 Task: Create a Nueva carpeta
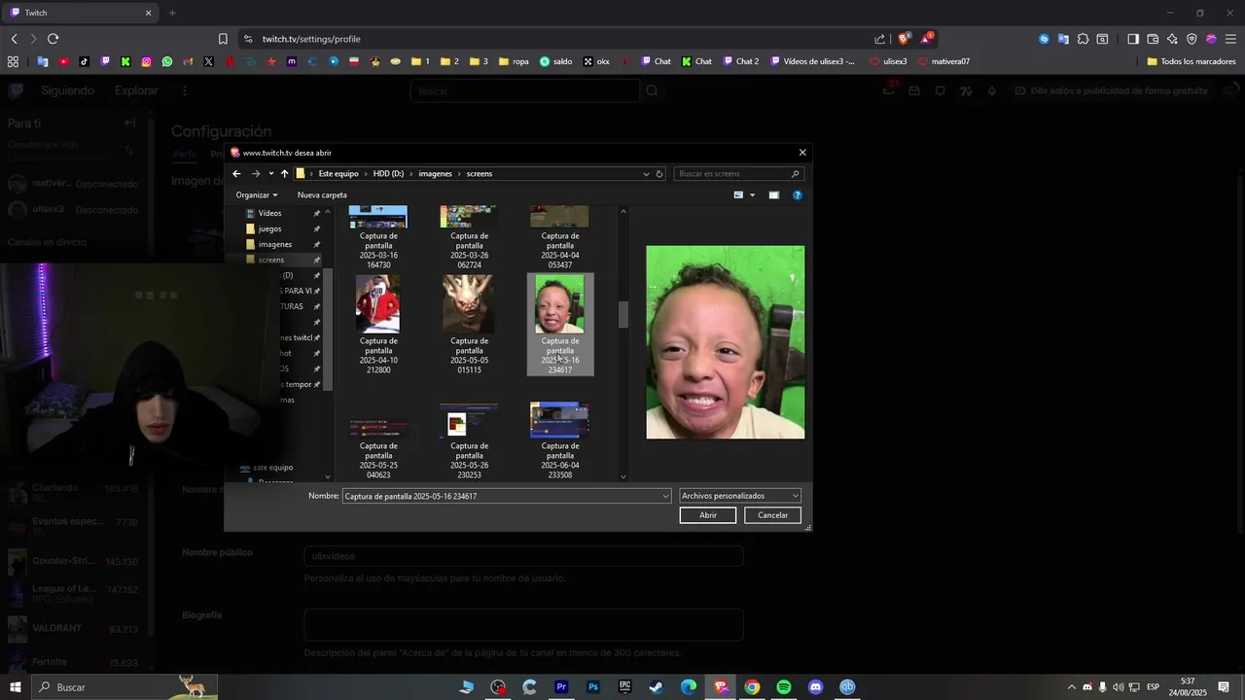[322, 195]
